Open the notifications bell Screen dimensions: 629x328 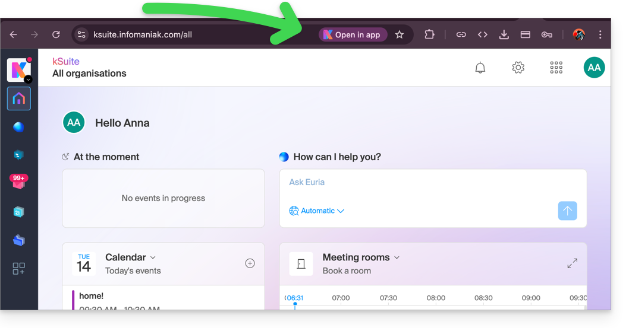pyautogui.click(x=480, y=68)
